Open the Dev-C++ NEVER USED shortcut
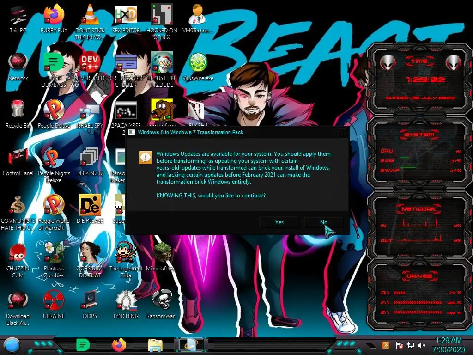Screen dimensions: 473x355 tap(90, 67)
